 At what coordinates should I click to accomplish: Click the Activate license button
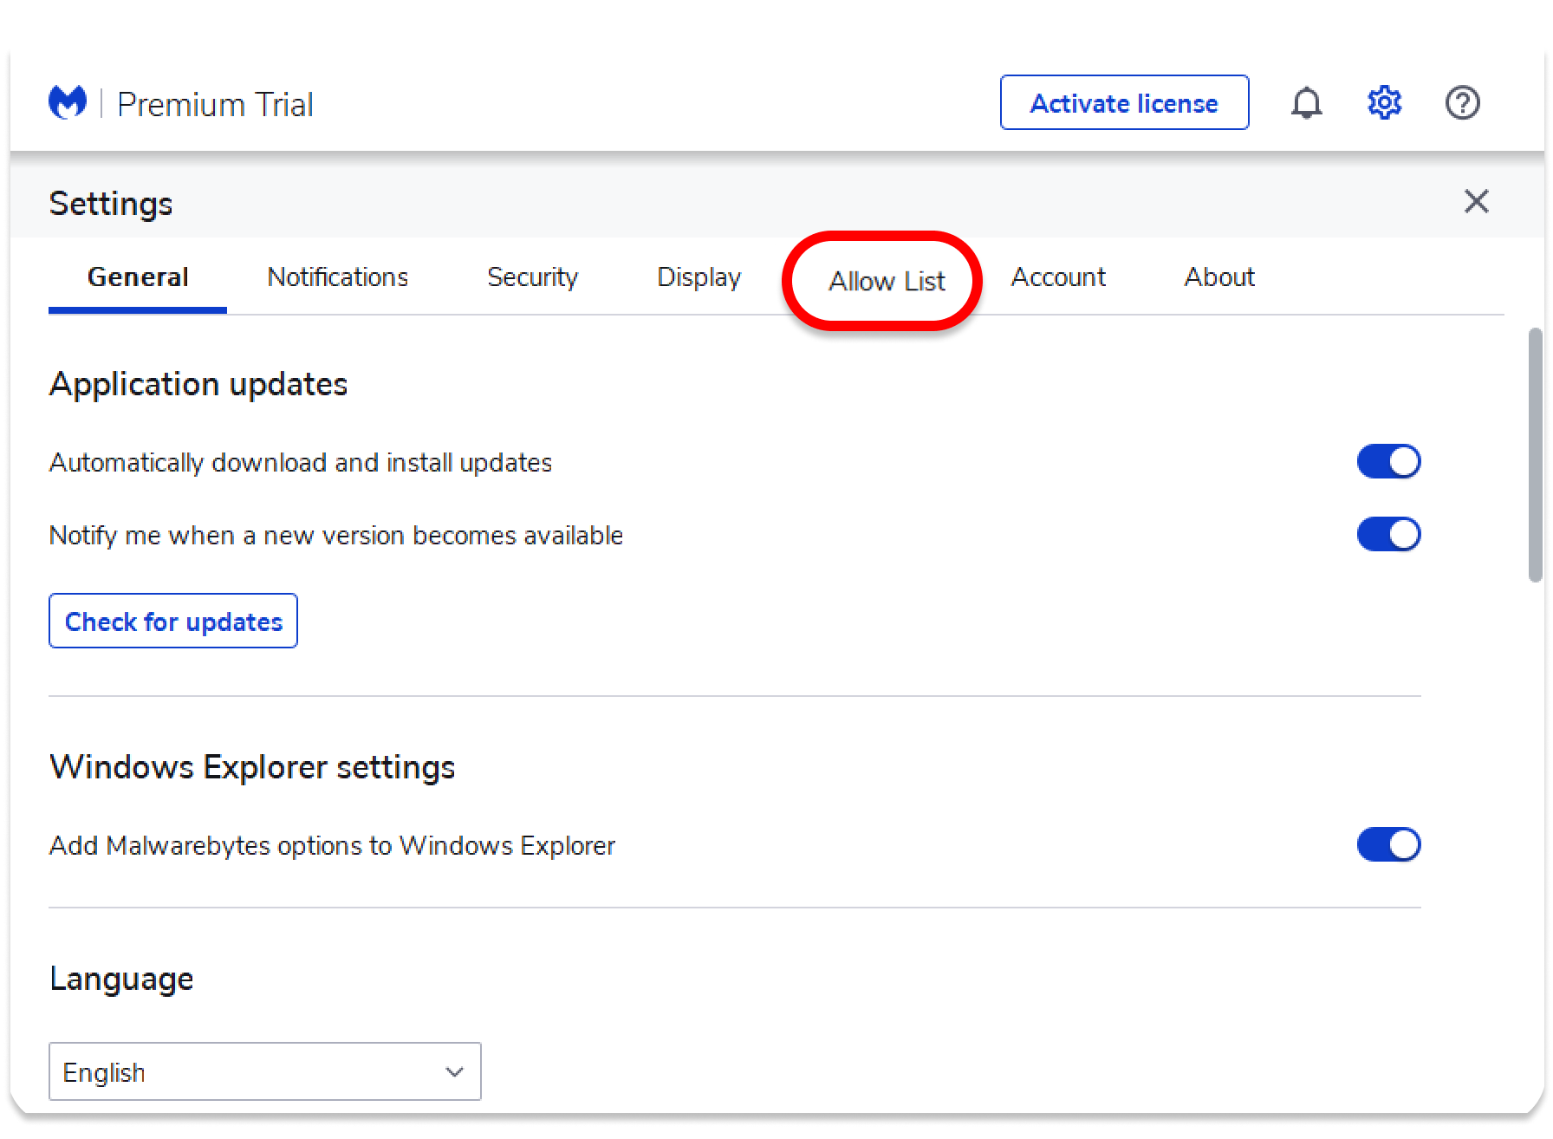pyautogui.click(x=1124, y=103)
